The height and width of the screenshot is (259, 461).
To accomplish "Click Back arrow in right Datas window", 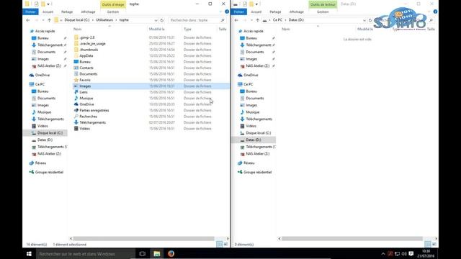I will (x=236, y=20).
